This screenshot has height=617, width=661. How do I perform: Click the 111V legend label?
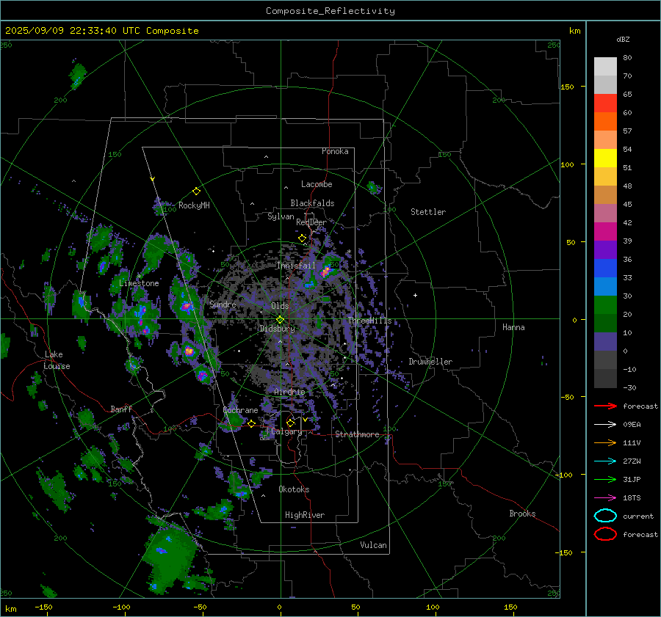tap(632, 442)
